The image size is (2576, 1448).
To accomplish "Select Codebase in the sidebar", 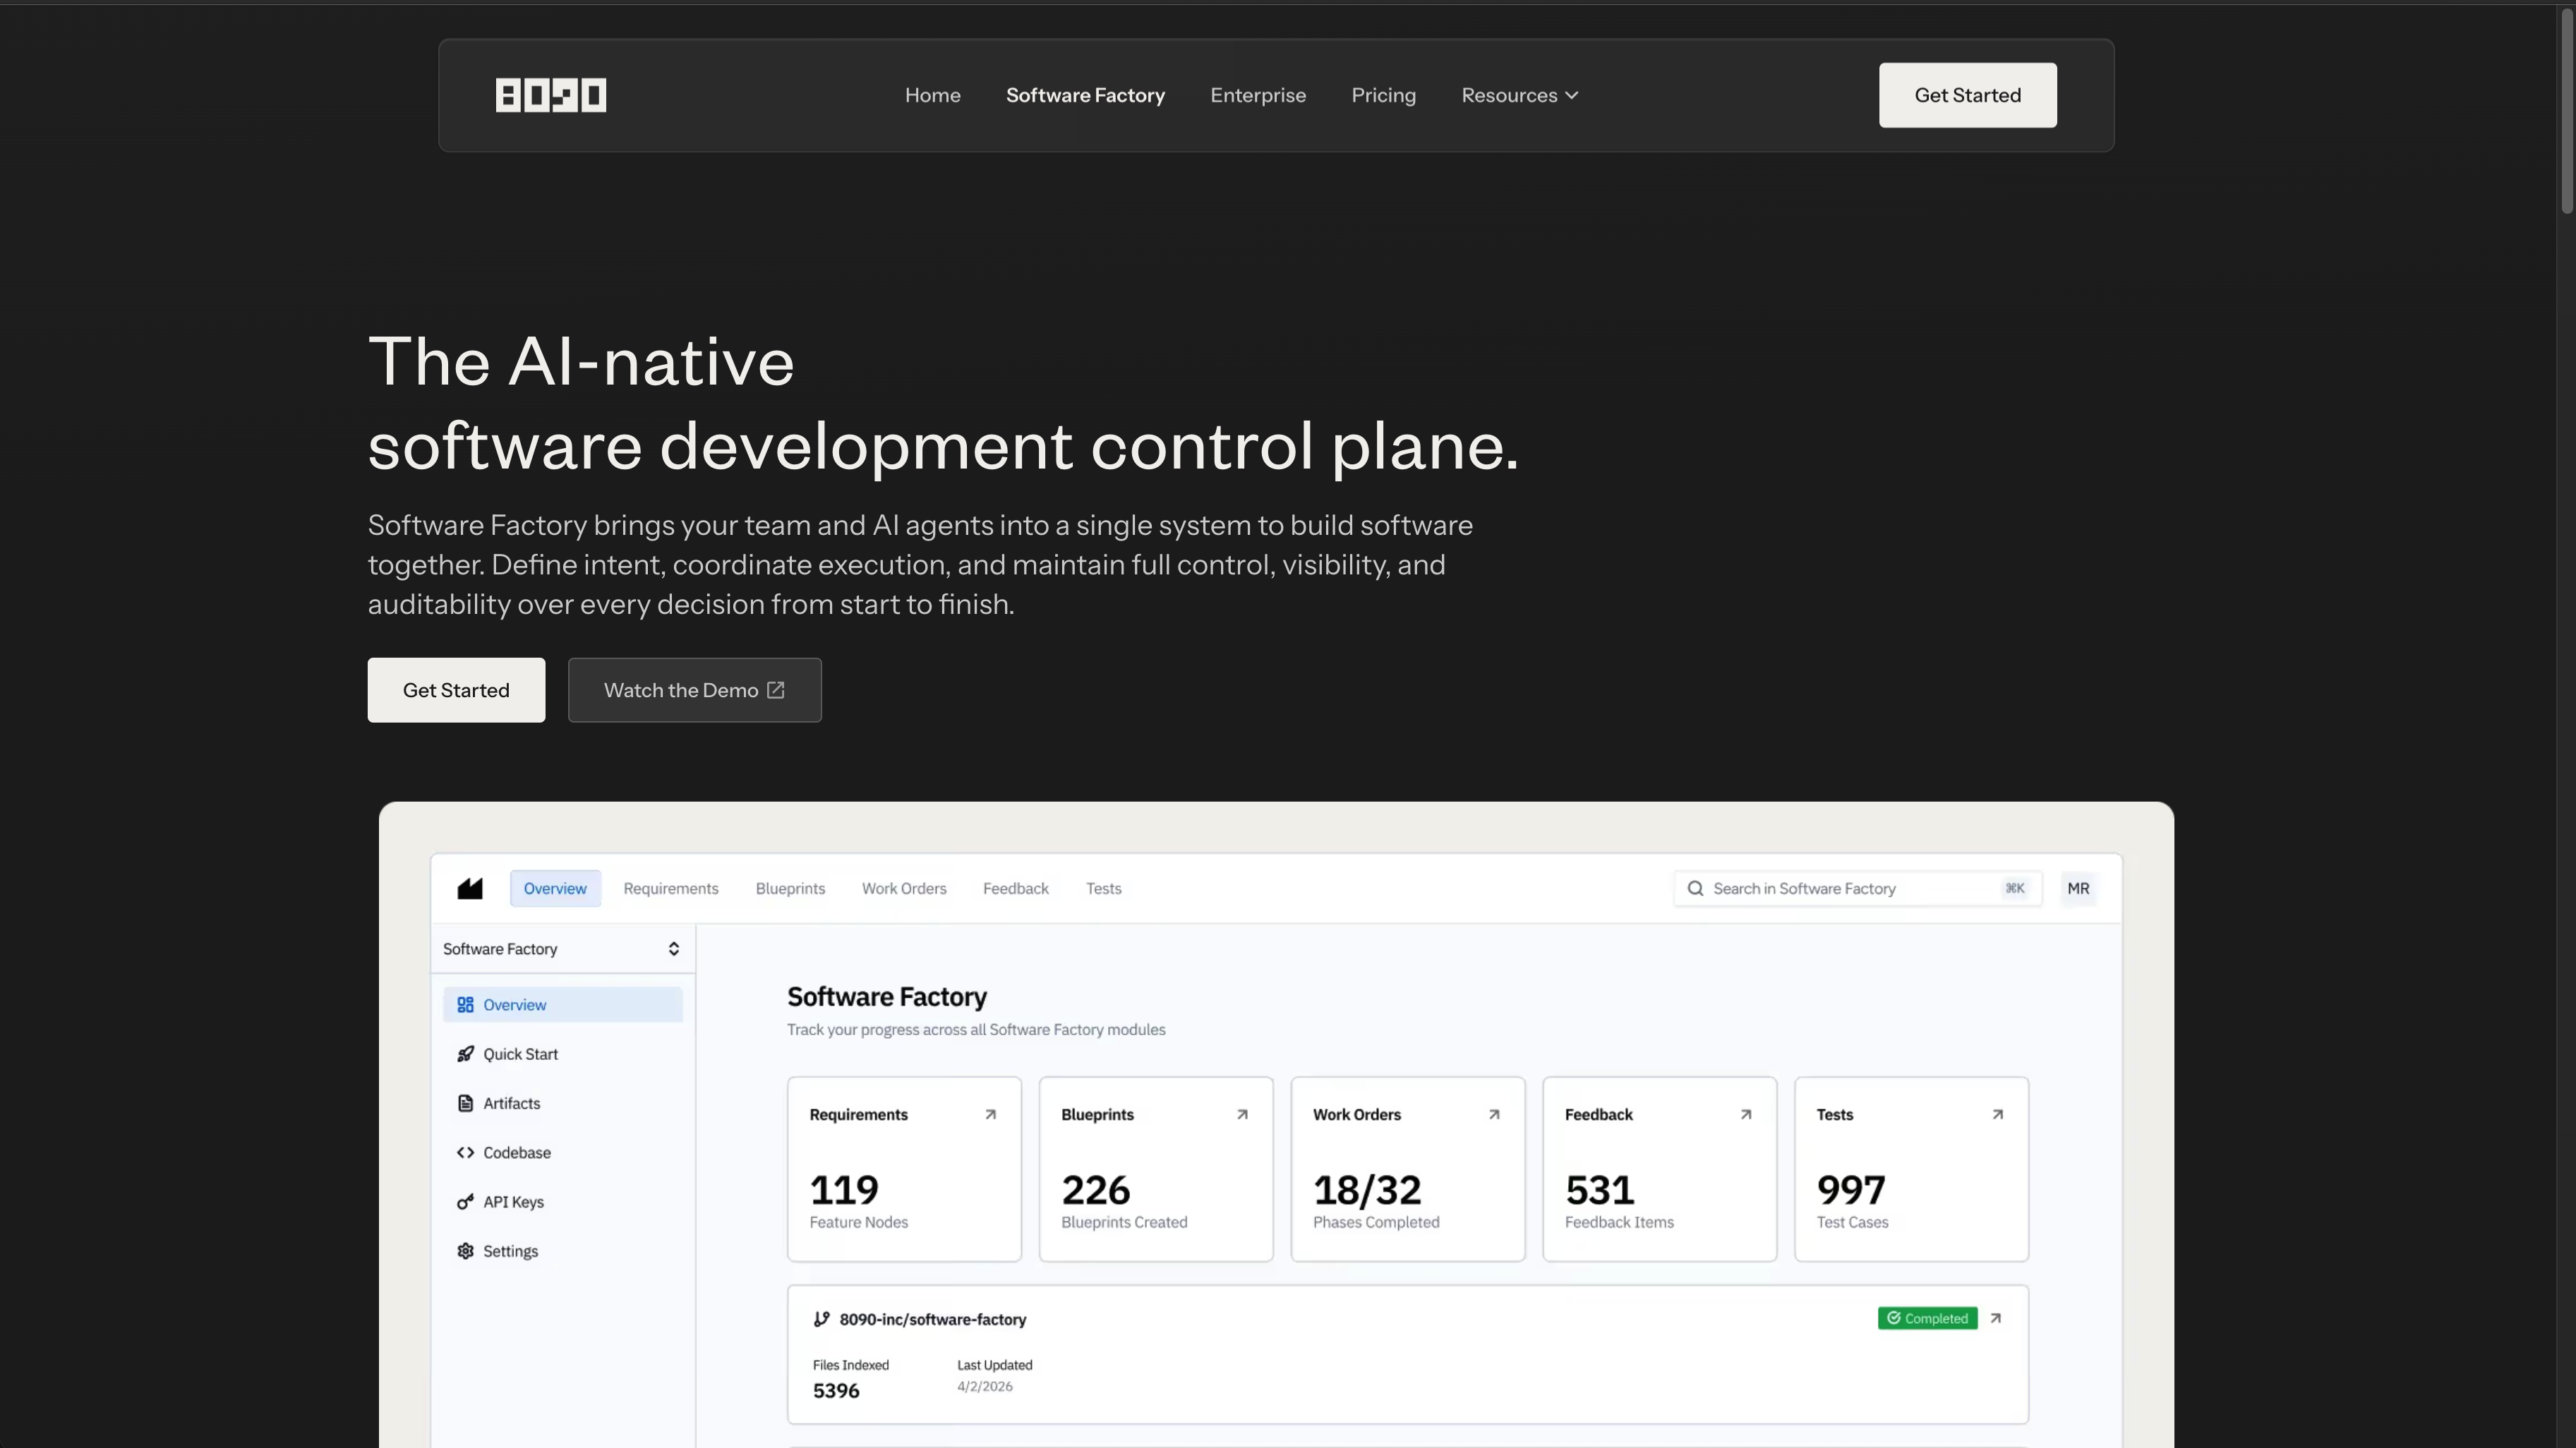I will 562,1152.
